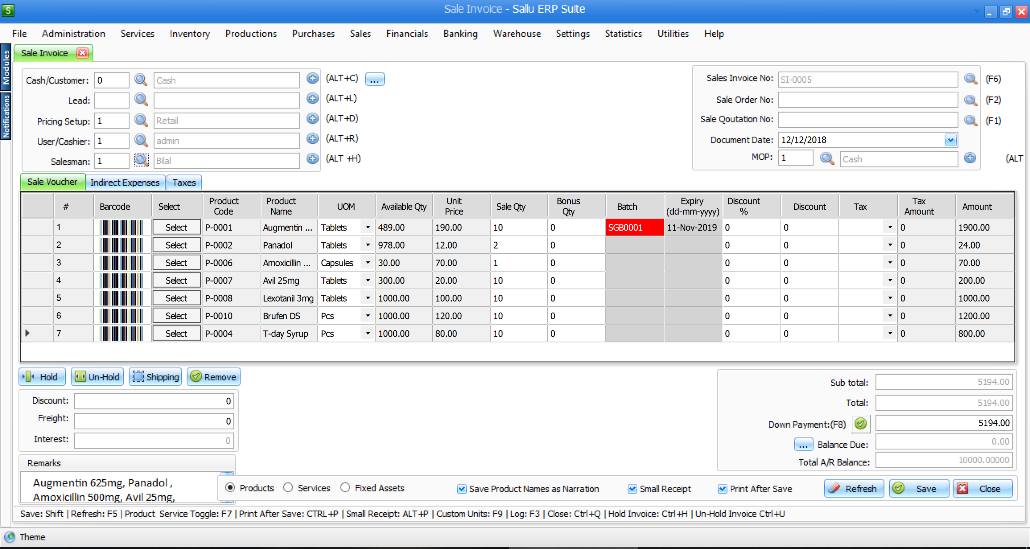Screen dimensions: 1030x549
Task: Open Tax dropdown for Augmentin row
Action: (890, 227)
